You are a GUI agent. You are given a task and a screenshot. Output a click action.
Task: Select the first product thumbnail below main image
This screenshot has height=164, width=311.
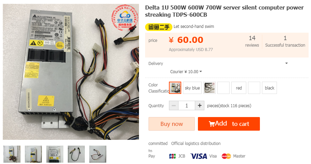(12, 154)
